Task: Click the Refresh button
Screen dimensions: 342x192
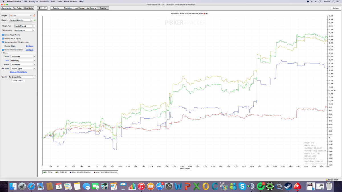Action: [x=336, y=8]
